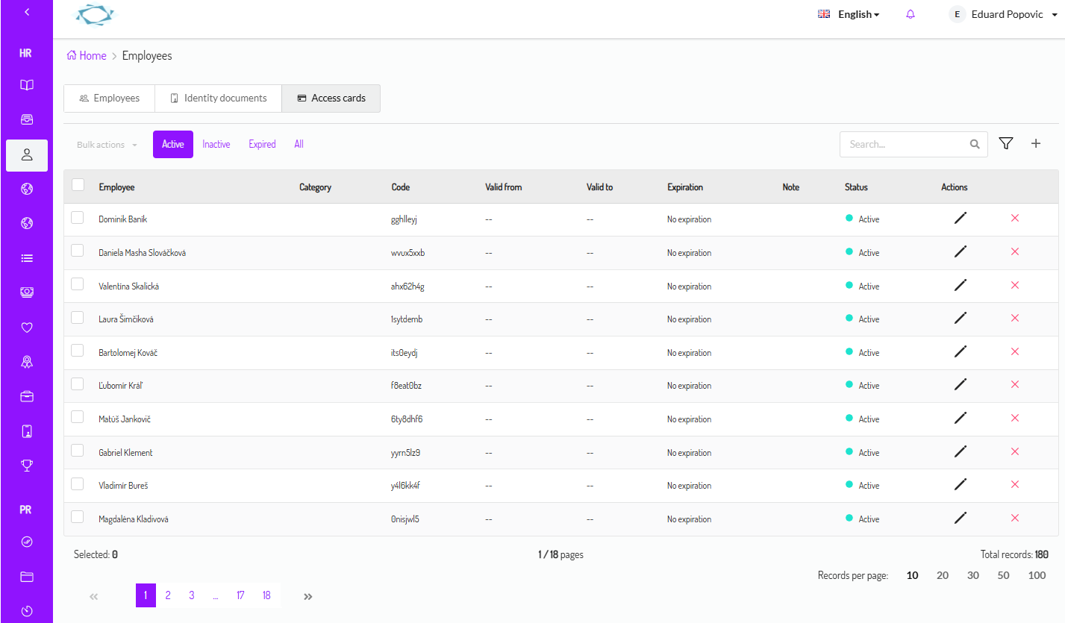Viewport: 1065px width, 623px height.
Task: Open the inbox tray icon in the sidebar
Action: coord(27,119)
